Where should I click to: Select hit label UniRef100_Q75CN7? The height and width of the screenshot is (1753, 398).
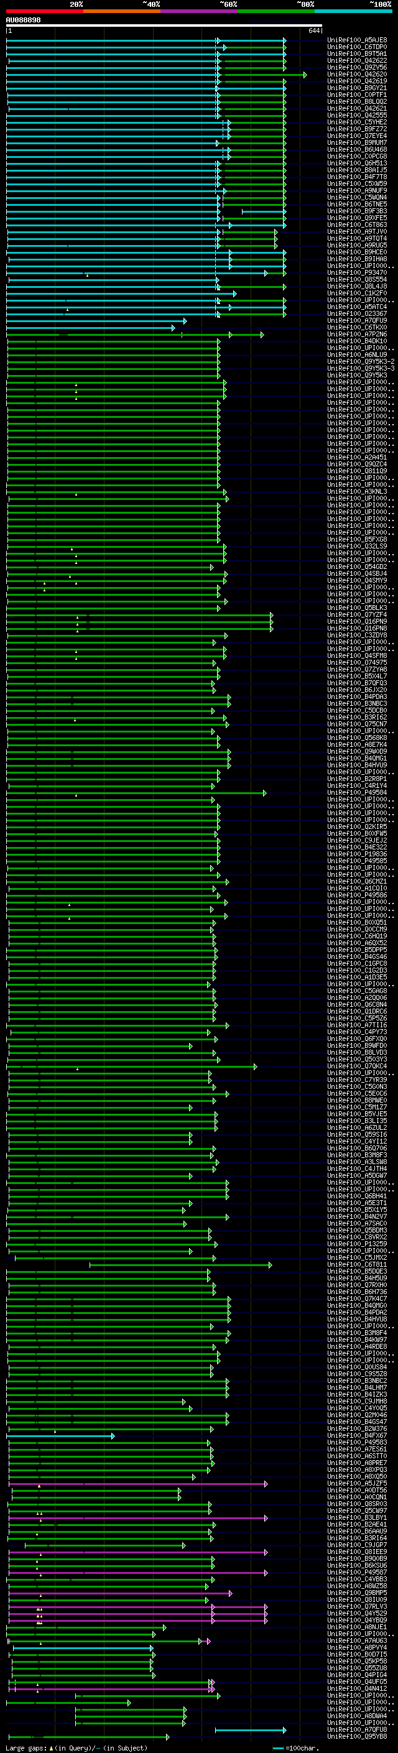tap(357, 724)
